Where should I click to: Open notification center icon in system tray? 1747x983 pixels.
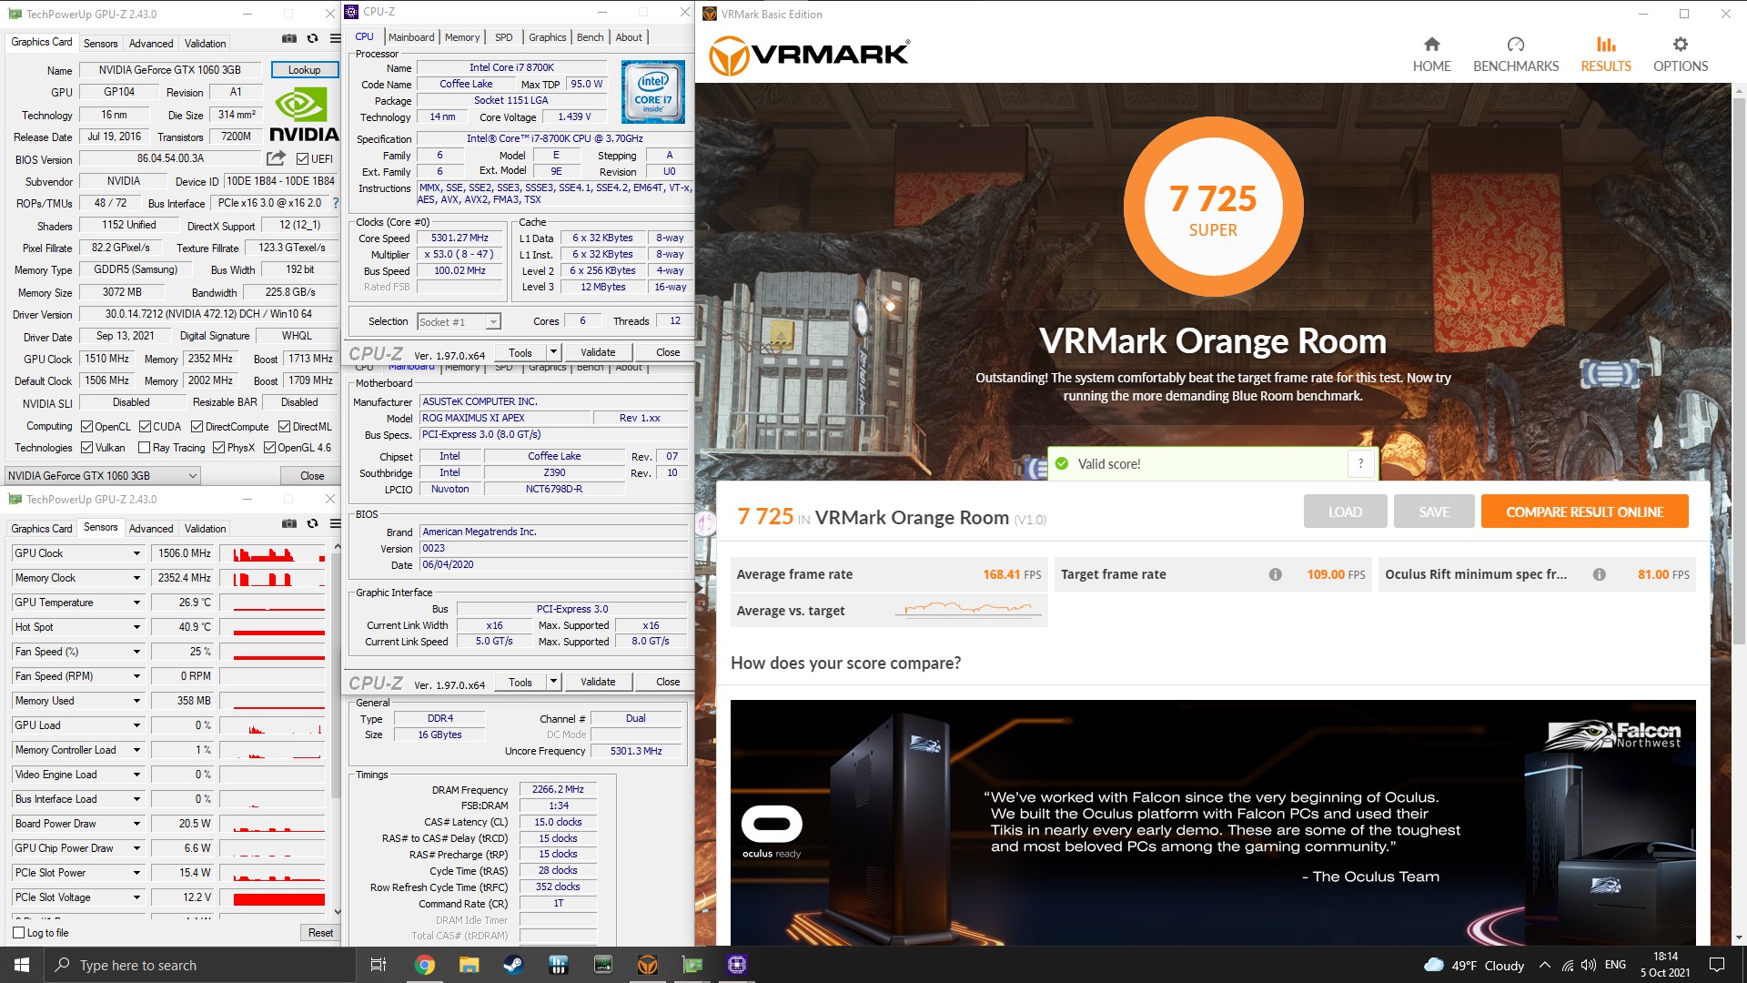[x=1717, y=965]
